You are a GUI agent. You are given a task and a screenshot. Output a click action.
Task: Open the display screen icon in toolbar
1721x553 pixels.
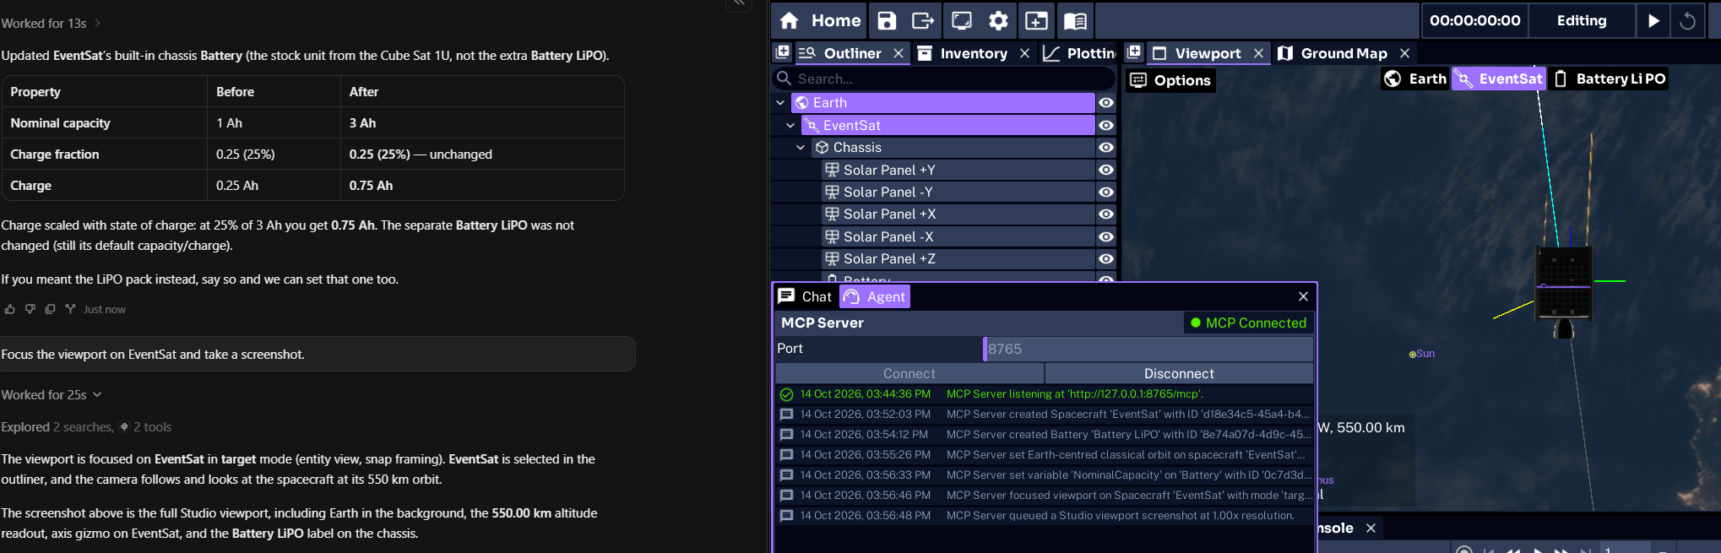(962, 20)
